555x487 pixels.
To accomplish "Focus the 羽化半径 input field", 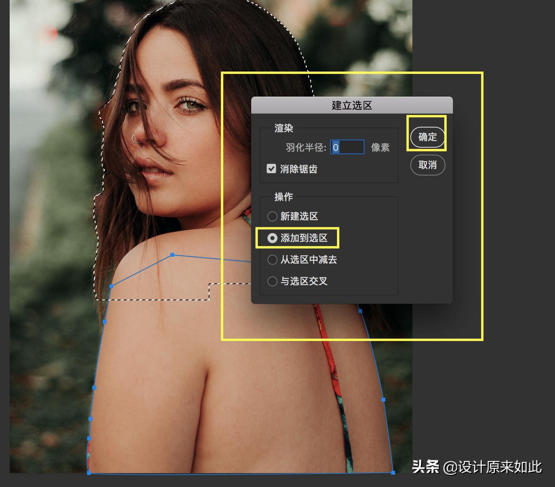I will (347, 147).
